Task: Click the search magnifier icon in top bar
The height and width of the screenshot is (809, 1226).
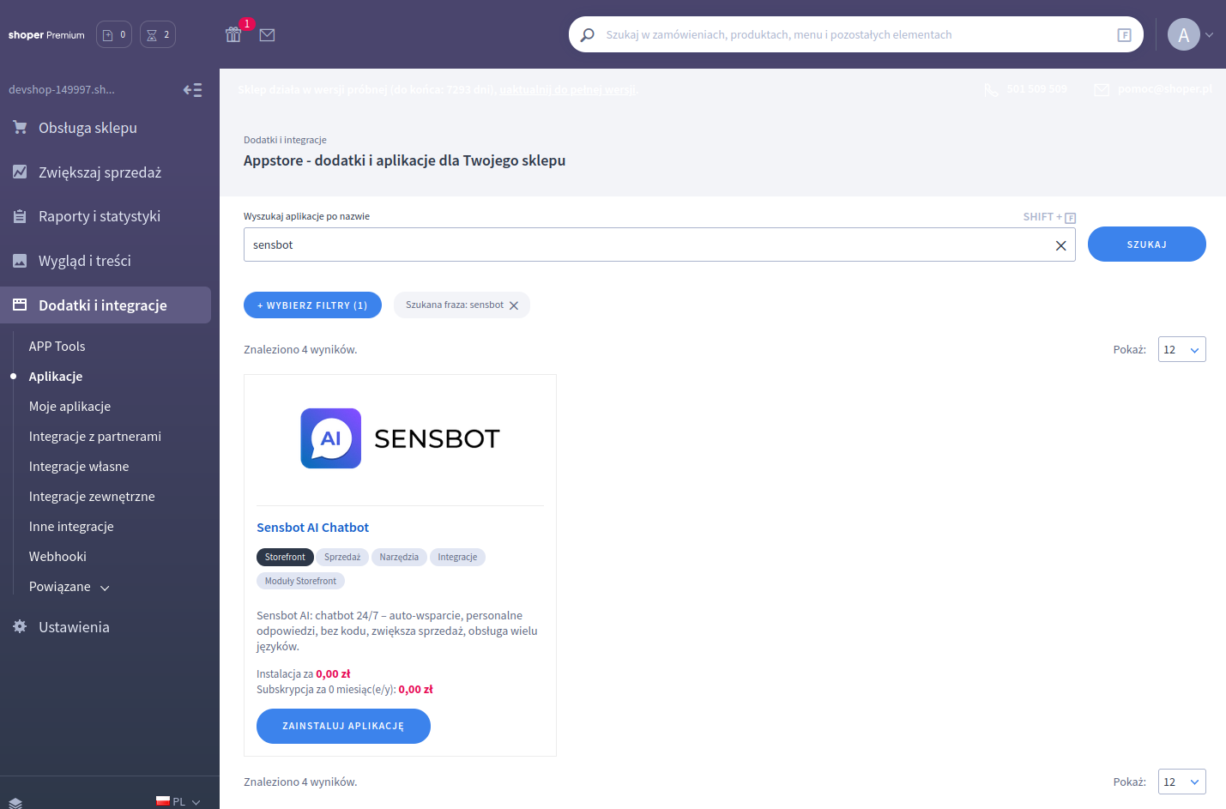Action: coord(588,35)
